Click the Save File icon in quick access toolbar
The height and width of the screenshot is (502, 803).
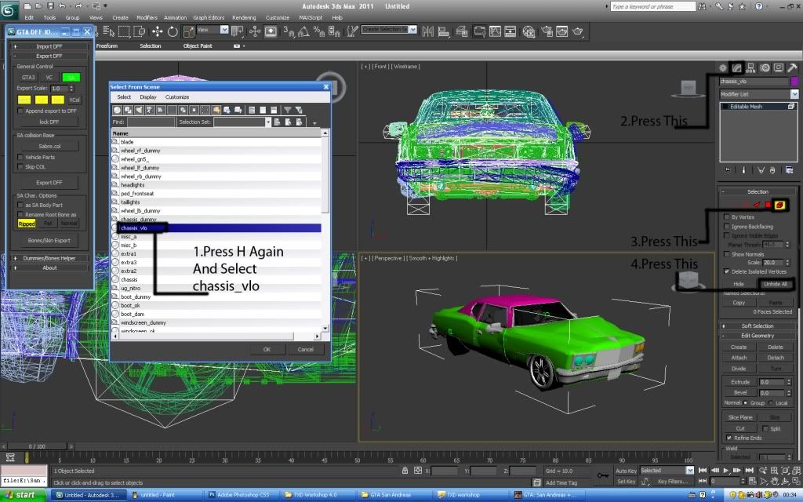click(50, 6)
